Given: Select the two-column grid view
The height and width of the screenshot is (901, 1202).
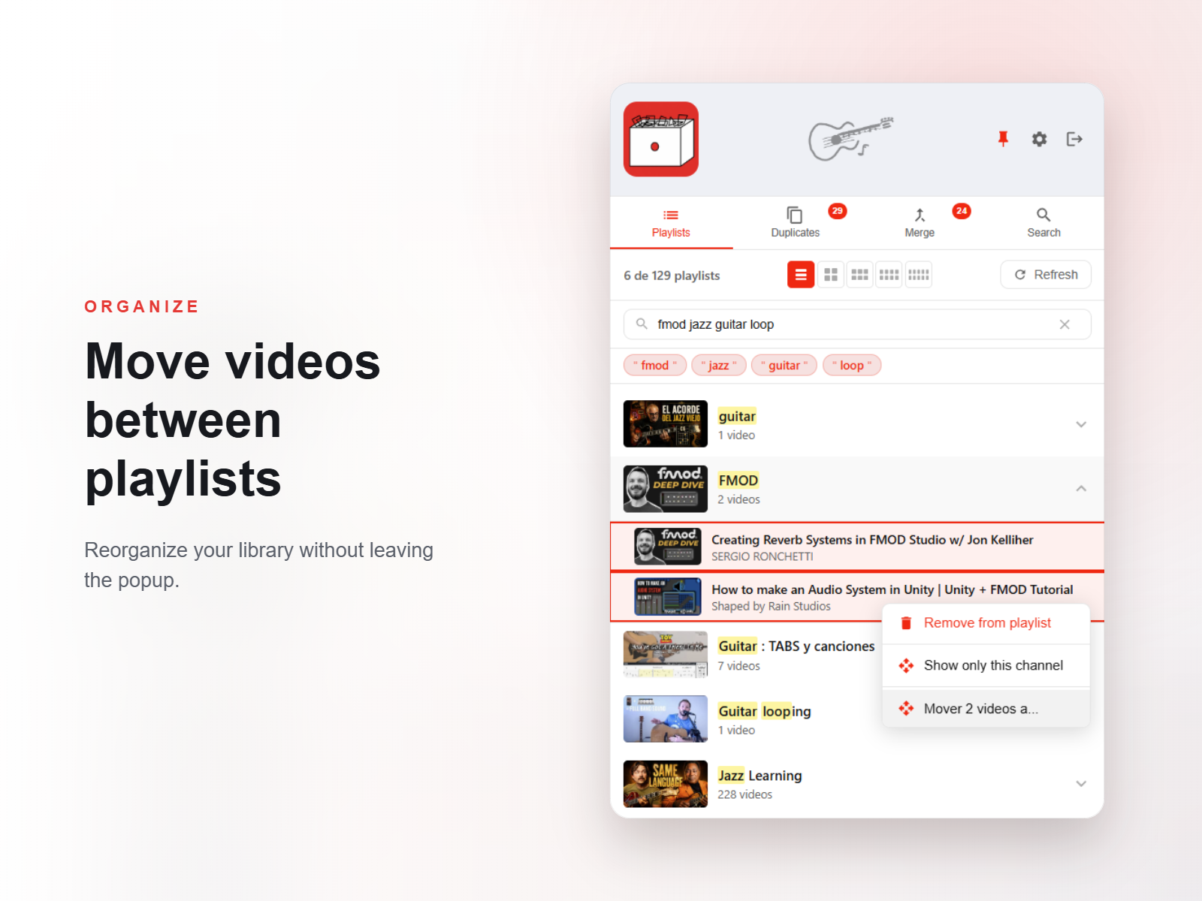Looking at the screenshot, I should coord(830,275).
